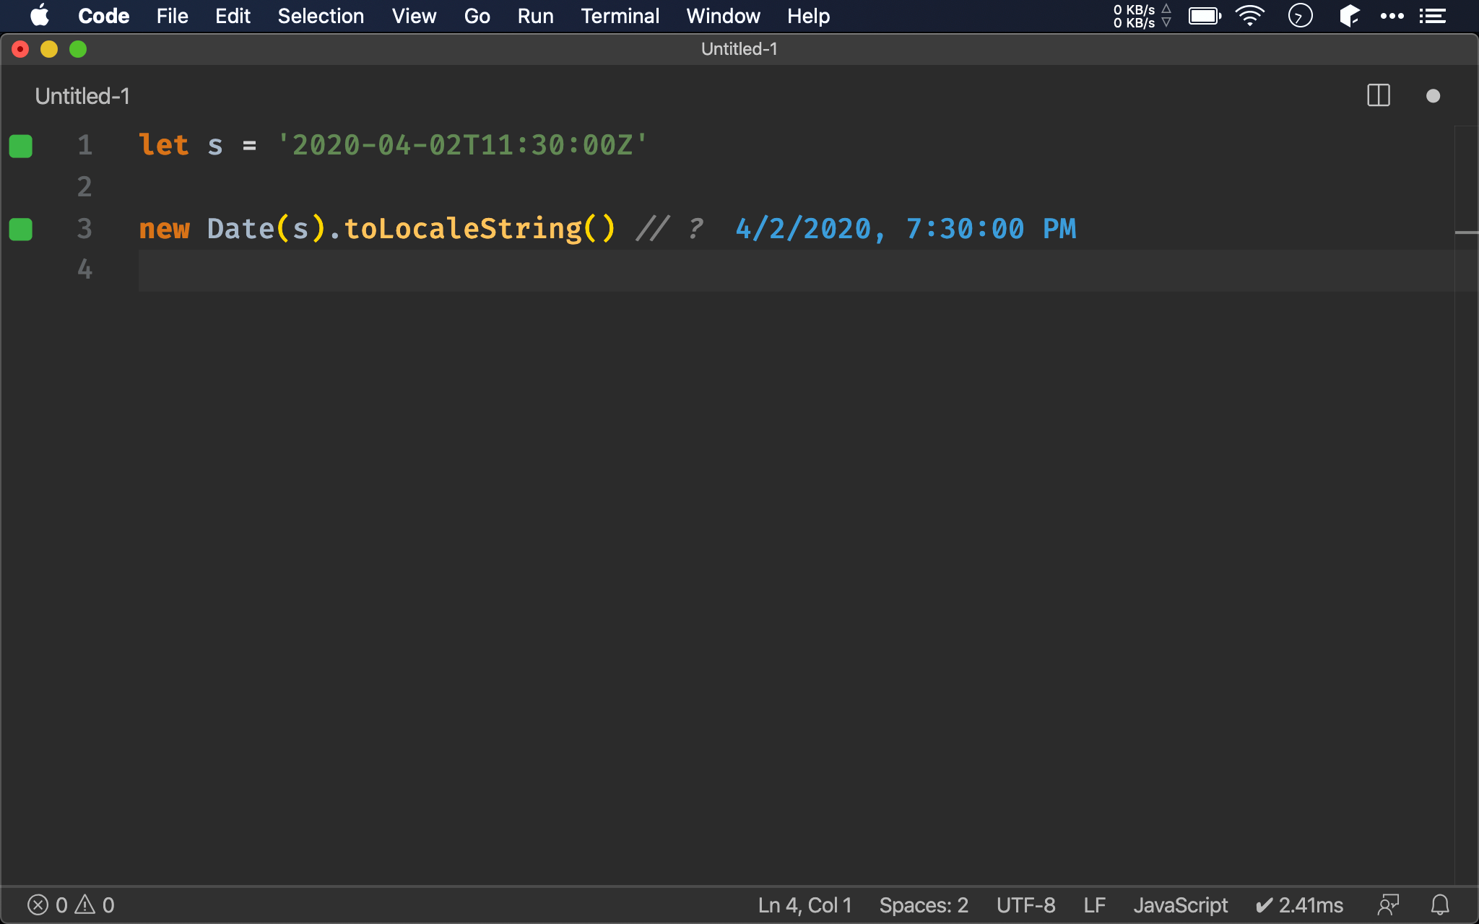Click the feedback icon in status bar
The width and height of the screenshot is (1479, 924).
(1388, 905)
